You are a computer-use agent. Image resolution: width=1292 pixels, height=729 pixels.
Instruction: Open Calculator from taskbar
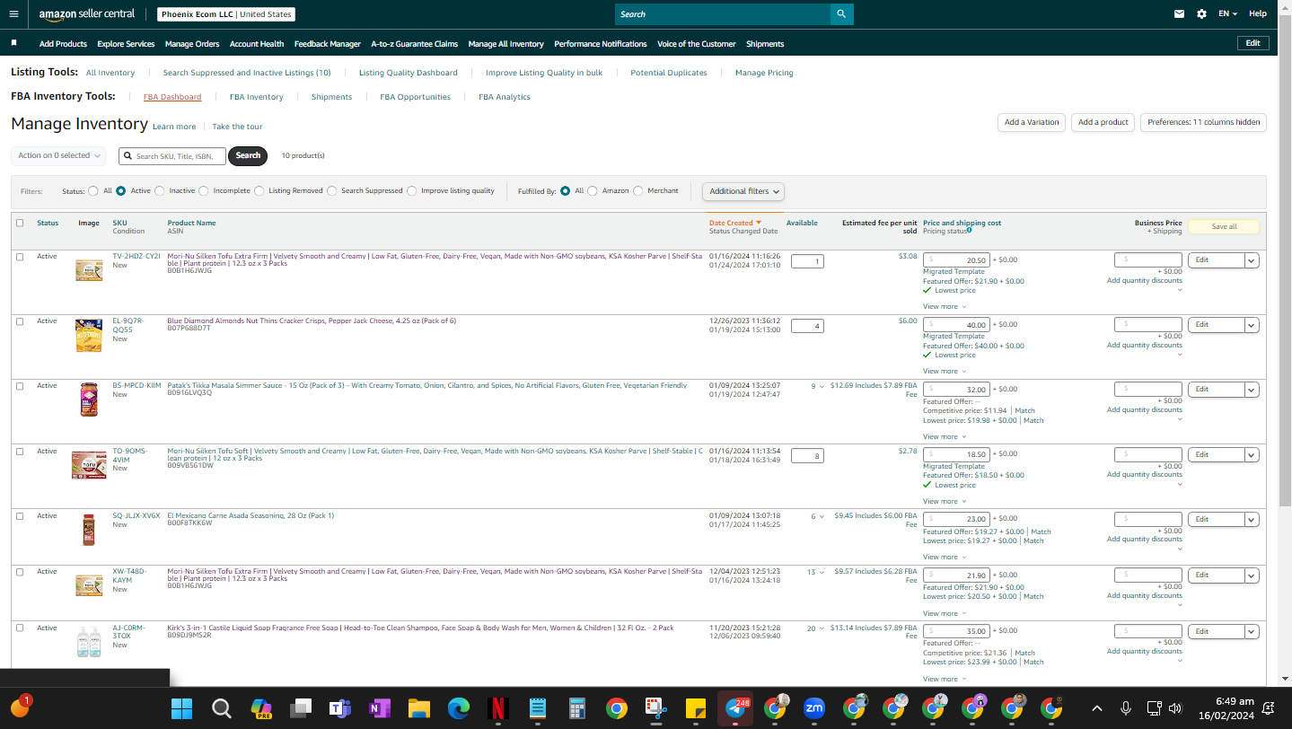pyautogui.click(x=576, y=708)
